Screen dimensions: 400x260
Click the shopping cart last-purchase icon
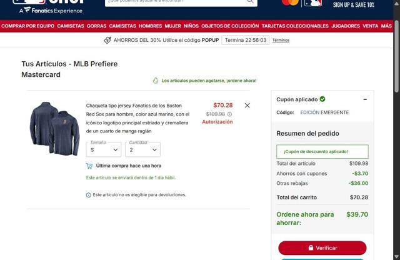tap(89, 166)
